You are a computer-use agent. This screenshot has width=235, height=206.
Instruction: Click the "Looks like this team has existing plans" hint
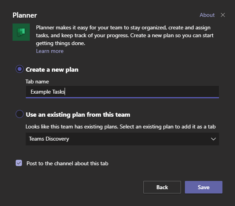(121, 126)
